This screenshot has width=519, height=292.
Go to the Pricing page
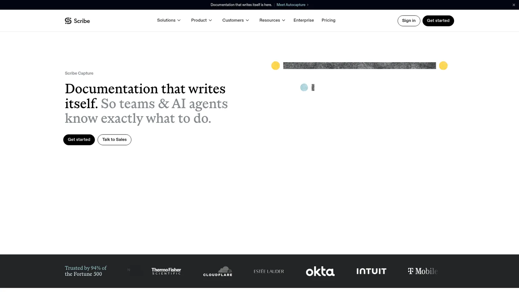(328, 20)
